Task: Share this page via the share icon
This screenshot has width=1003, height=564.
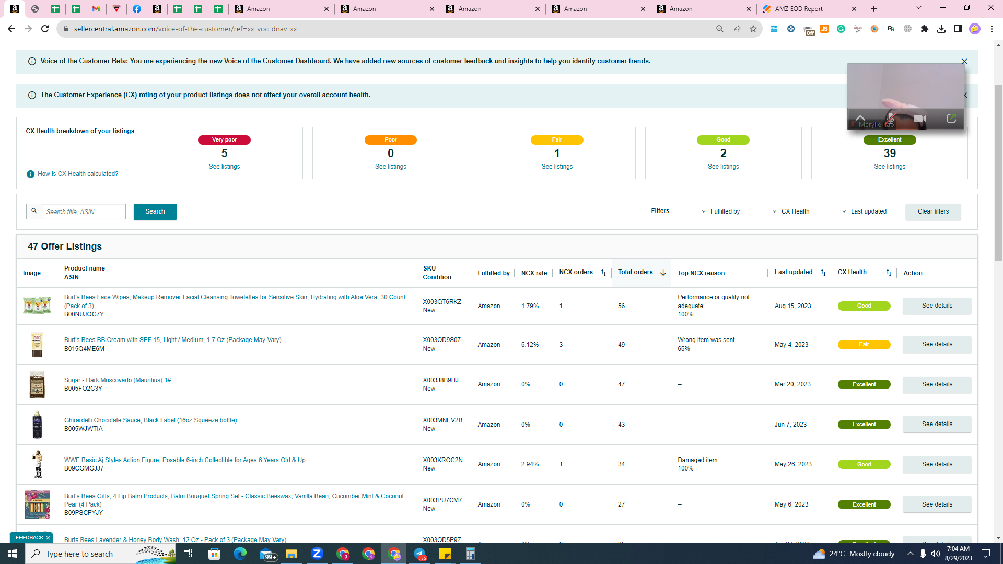Action: click(737, 29)
